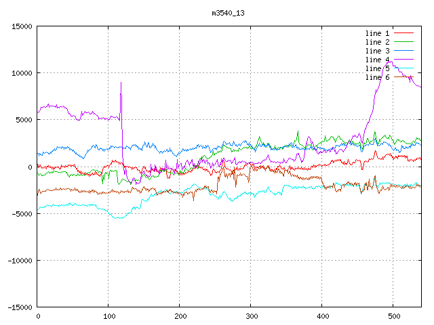Click the blue sample next to line 3
The height and width of the screenshot is (325, 434).
[403, 51]
